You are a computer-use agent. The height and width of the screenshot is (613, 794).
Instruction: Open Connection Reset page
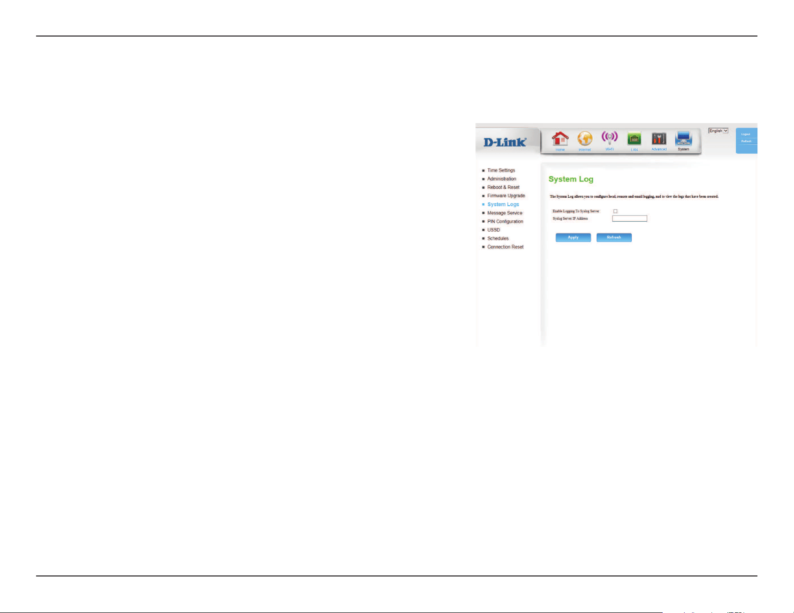[505, 247]
